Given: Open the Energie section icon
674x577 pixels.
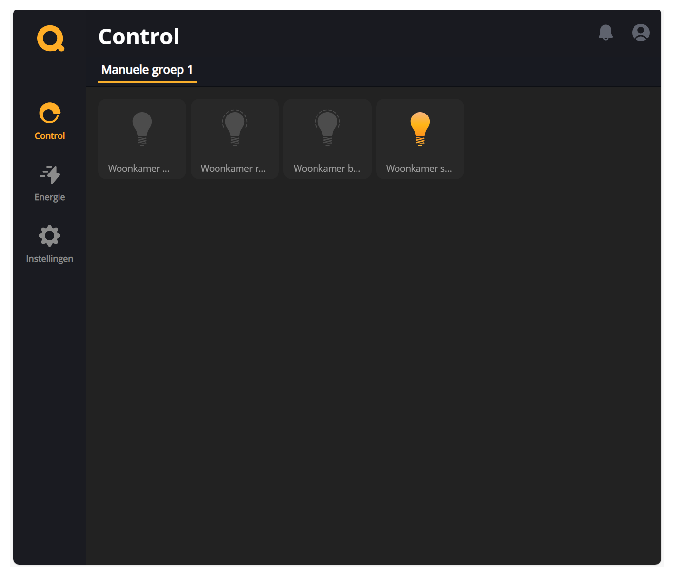Looking at the screenshot, I should click(x=50, y=174).
